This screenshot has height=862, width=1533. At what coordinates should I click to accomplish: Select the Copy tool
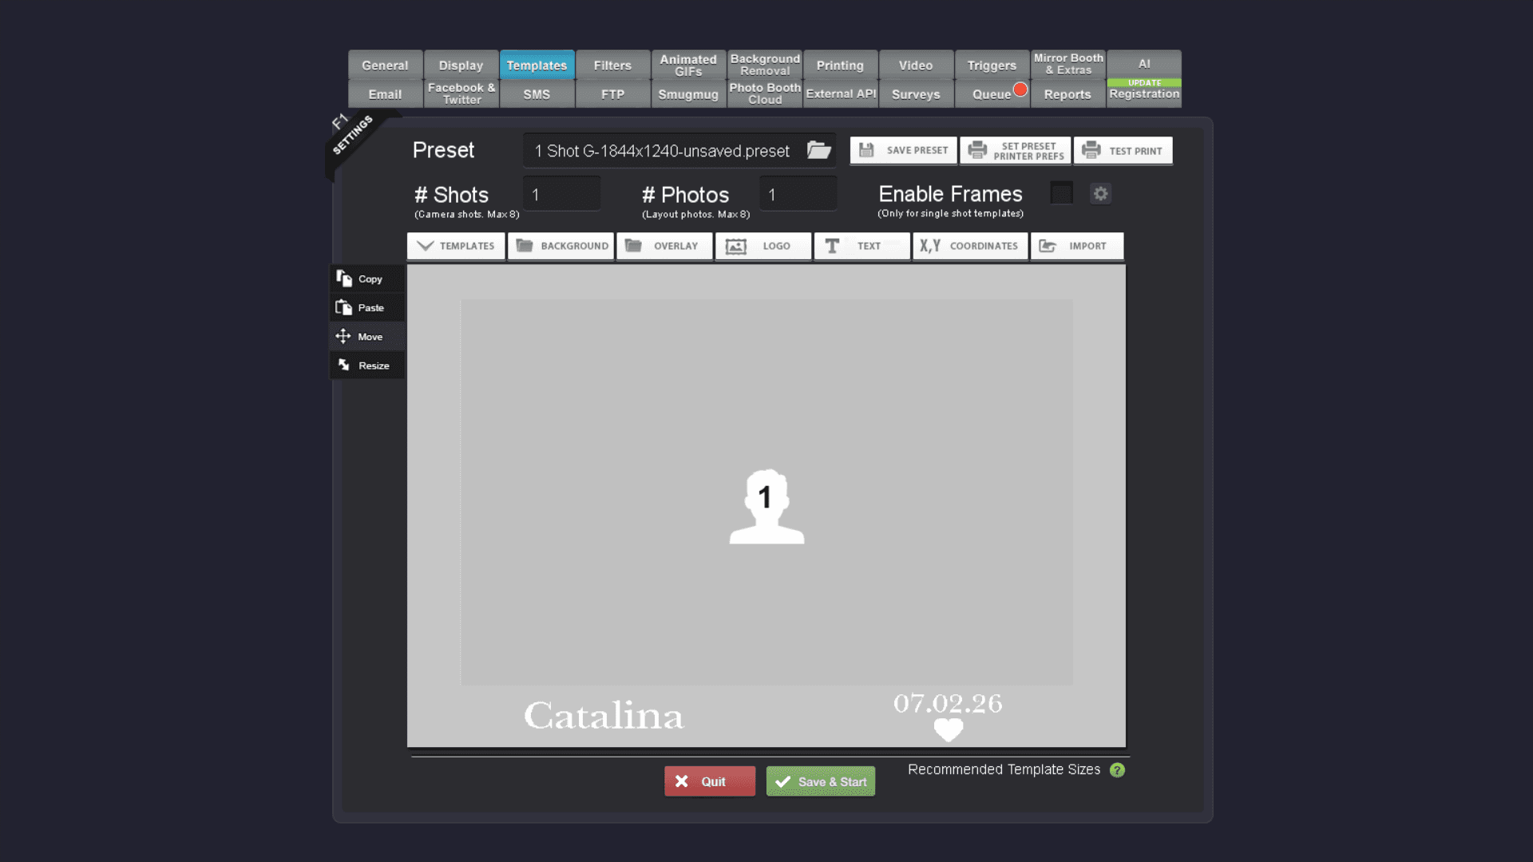(x=367, y=279)
